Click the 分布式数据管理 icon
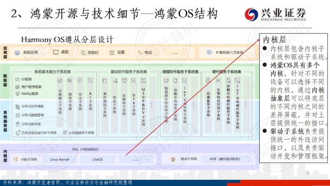Image resolution: width=330 pixels, height=186 pixels. click(x=18, y=115)
